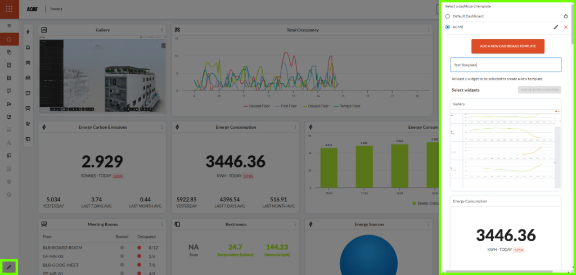Select the Gallery widget thumbnail in panel
576x275 pixels.
coord(505,143)
